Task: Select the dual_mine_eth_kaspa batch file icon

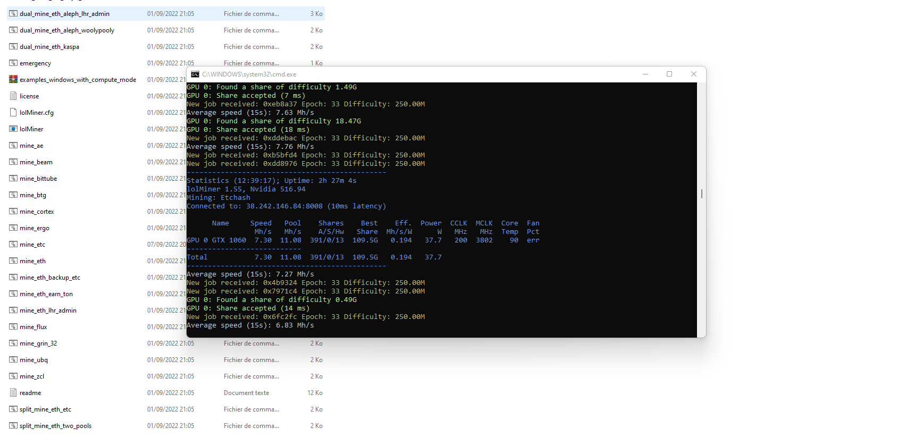Action: coord(13,47)
